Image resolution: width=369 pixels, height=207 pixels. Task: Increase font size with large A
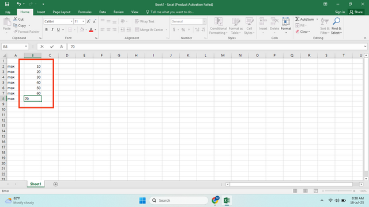[88, 21]
